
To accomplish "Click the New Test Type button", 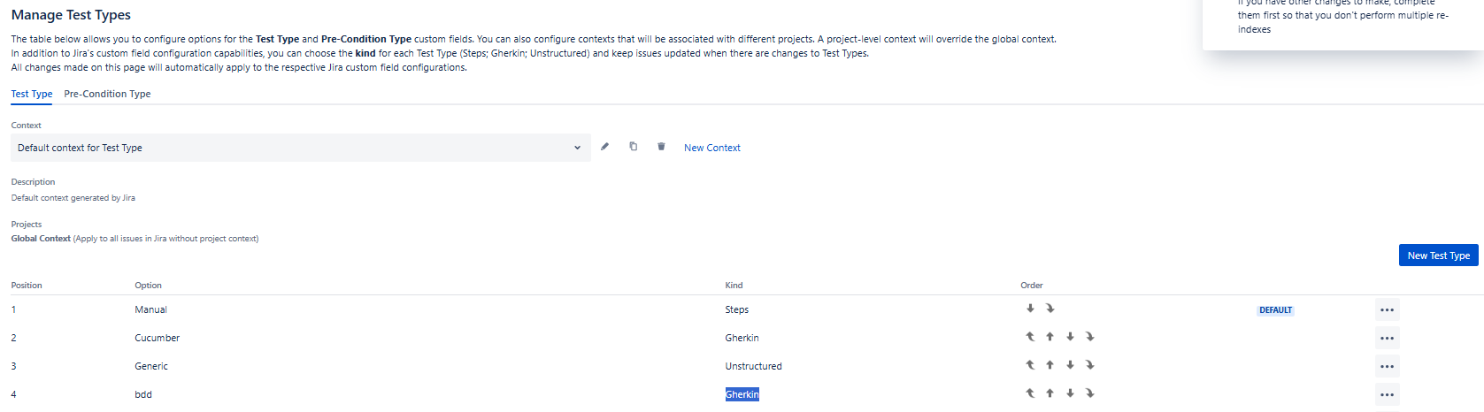I will tap(1439, 256).
